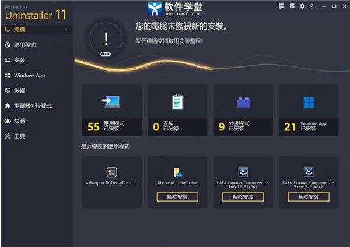350x247 pixels.
Task: Open the 21 Windows App 已安裝 tile
Action: tap(309, 110)
